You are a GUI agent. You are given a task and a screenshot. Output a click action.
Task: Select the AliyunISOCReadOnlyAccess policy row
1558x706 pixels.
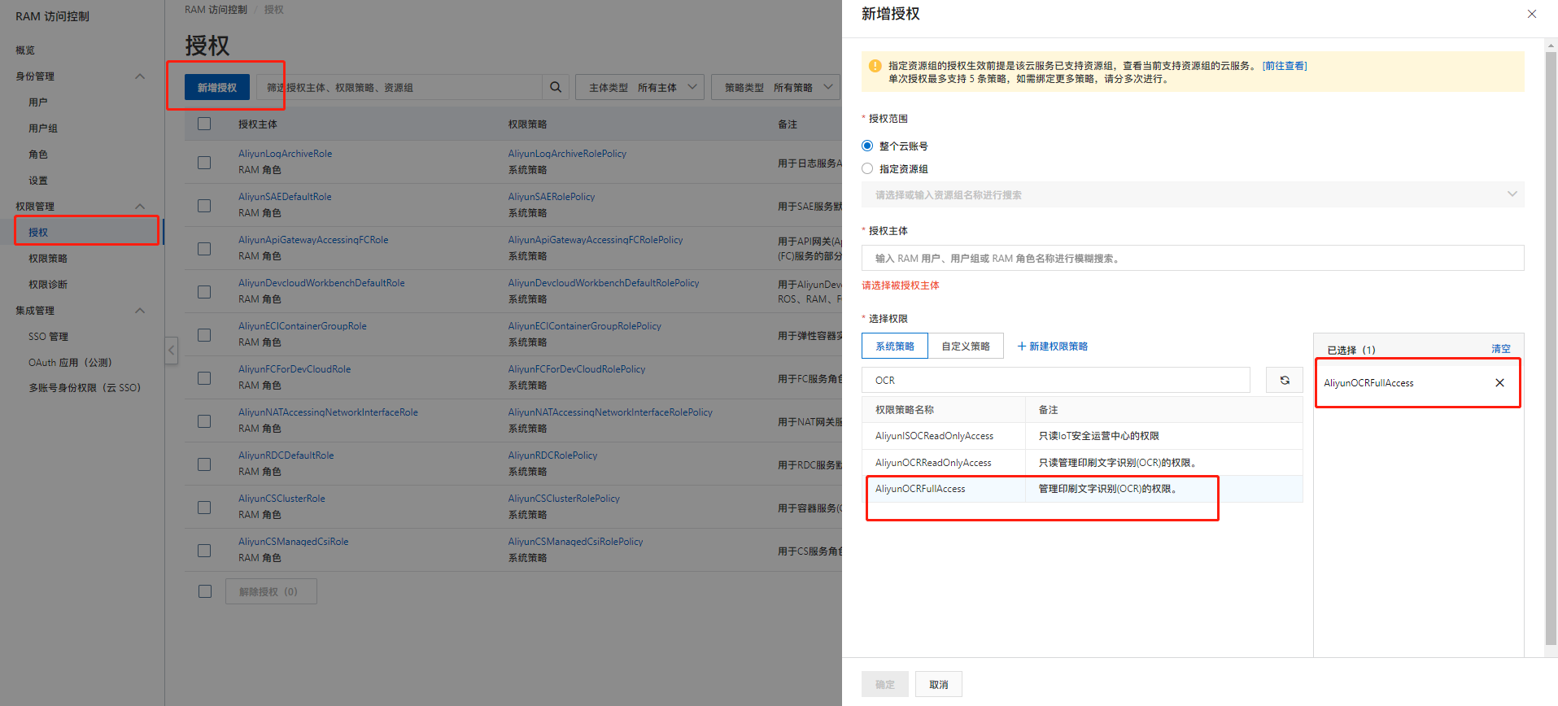[1082, 436]
